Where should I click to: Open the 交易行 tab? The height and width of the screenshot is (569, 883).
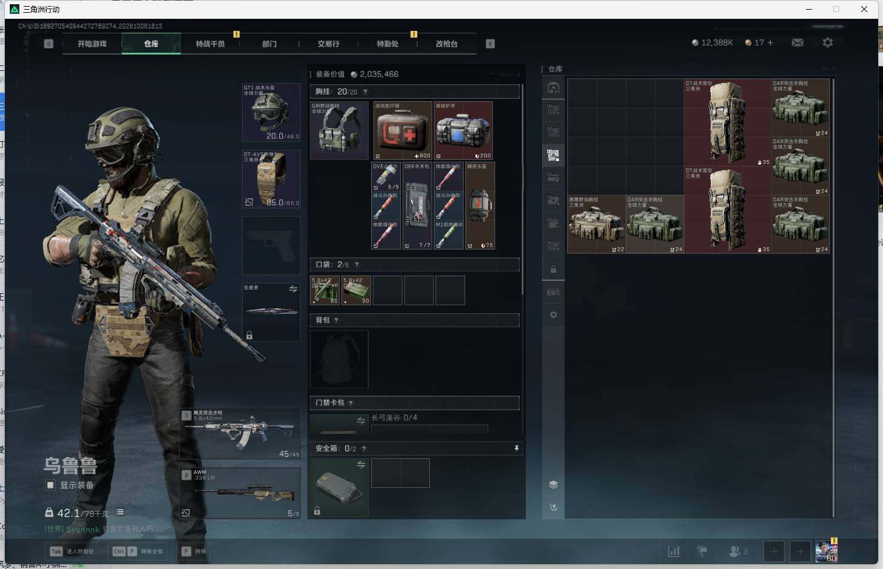[x=328, y=44]
